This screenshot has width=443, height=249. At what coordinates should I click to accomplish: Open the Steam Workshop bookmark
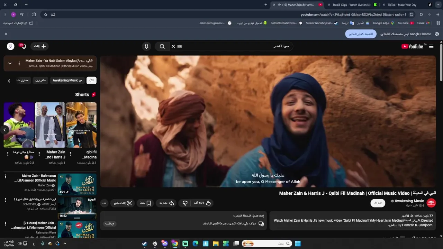tap(322, 23)
